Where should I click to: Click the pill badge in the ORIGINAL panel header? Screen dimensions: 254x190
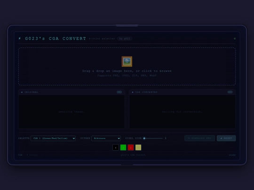[119, 92]
